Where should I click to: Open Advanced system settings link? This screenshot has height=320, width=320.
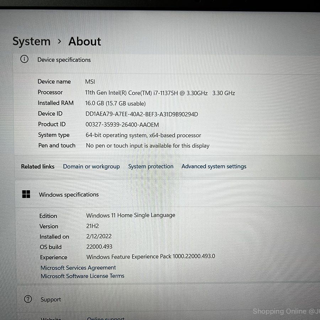tap(214, 166)
